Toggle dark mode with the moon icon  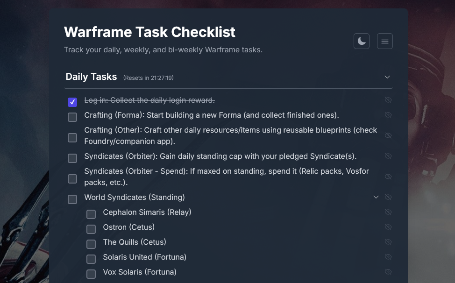click(361, 41)
